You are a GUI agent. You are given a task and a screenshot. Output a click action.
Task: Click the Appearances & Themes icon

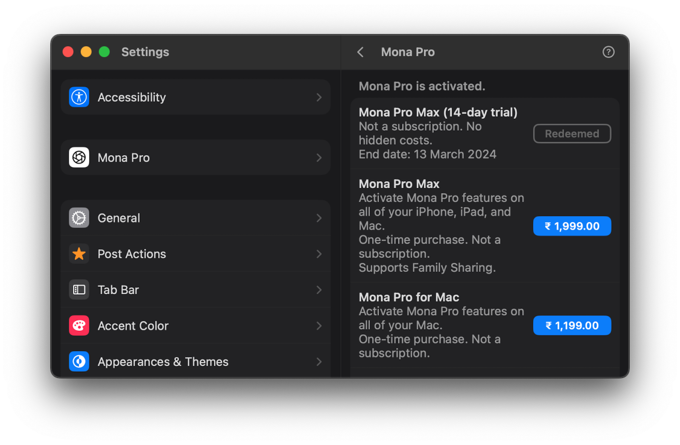[79, 361]
